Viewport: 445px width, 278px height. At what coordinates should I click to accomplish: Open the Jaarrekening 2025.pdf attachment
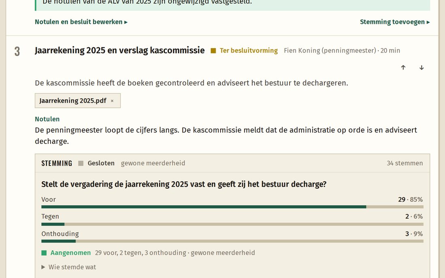73,101
